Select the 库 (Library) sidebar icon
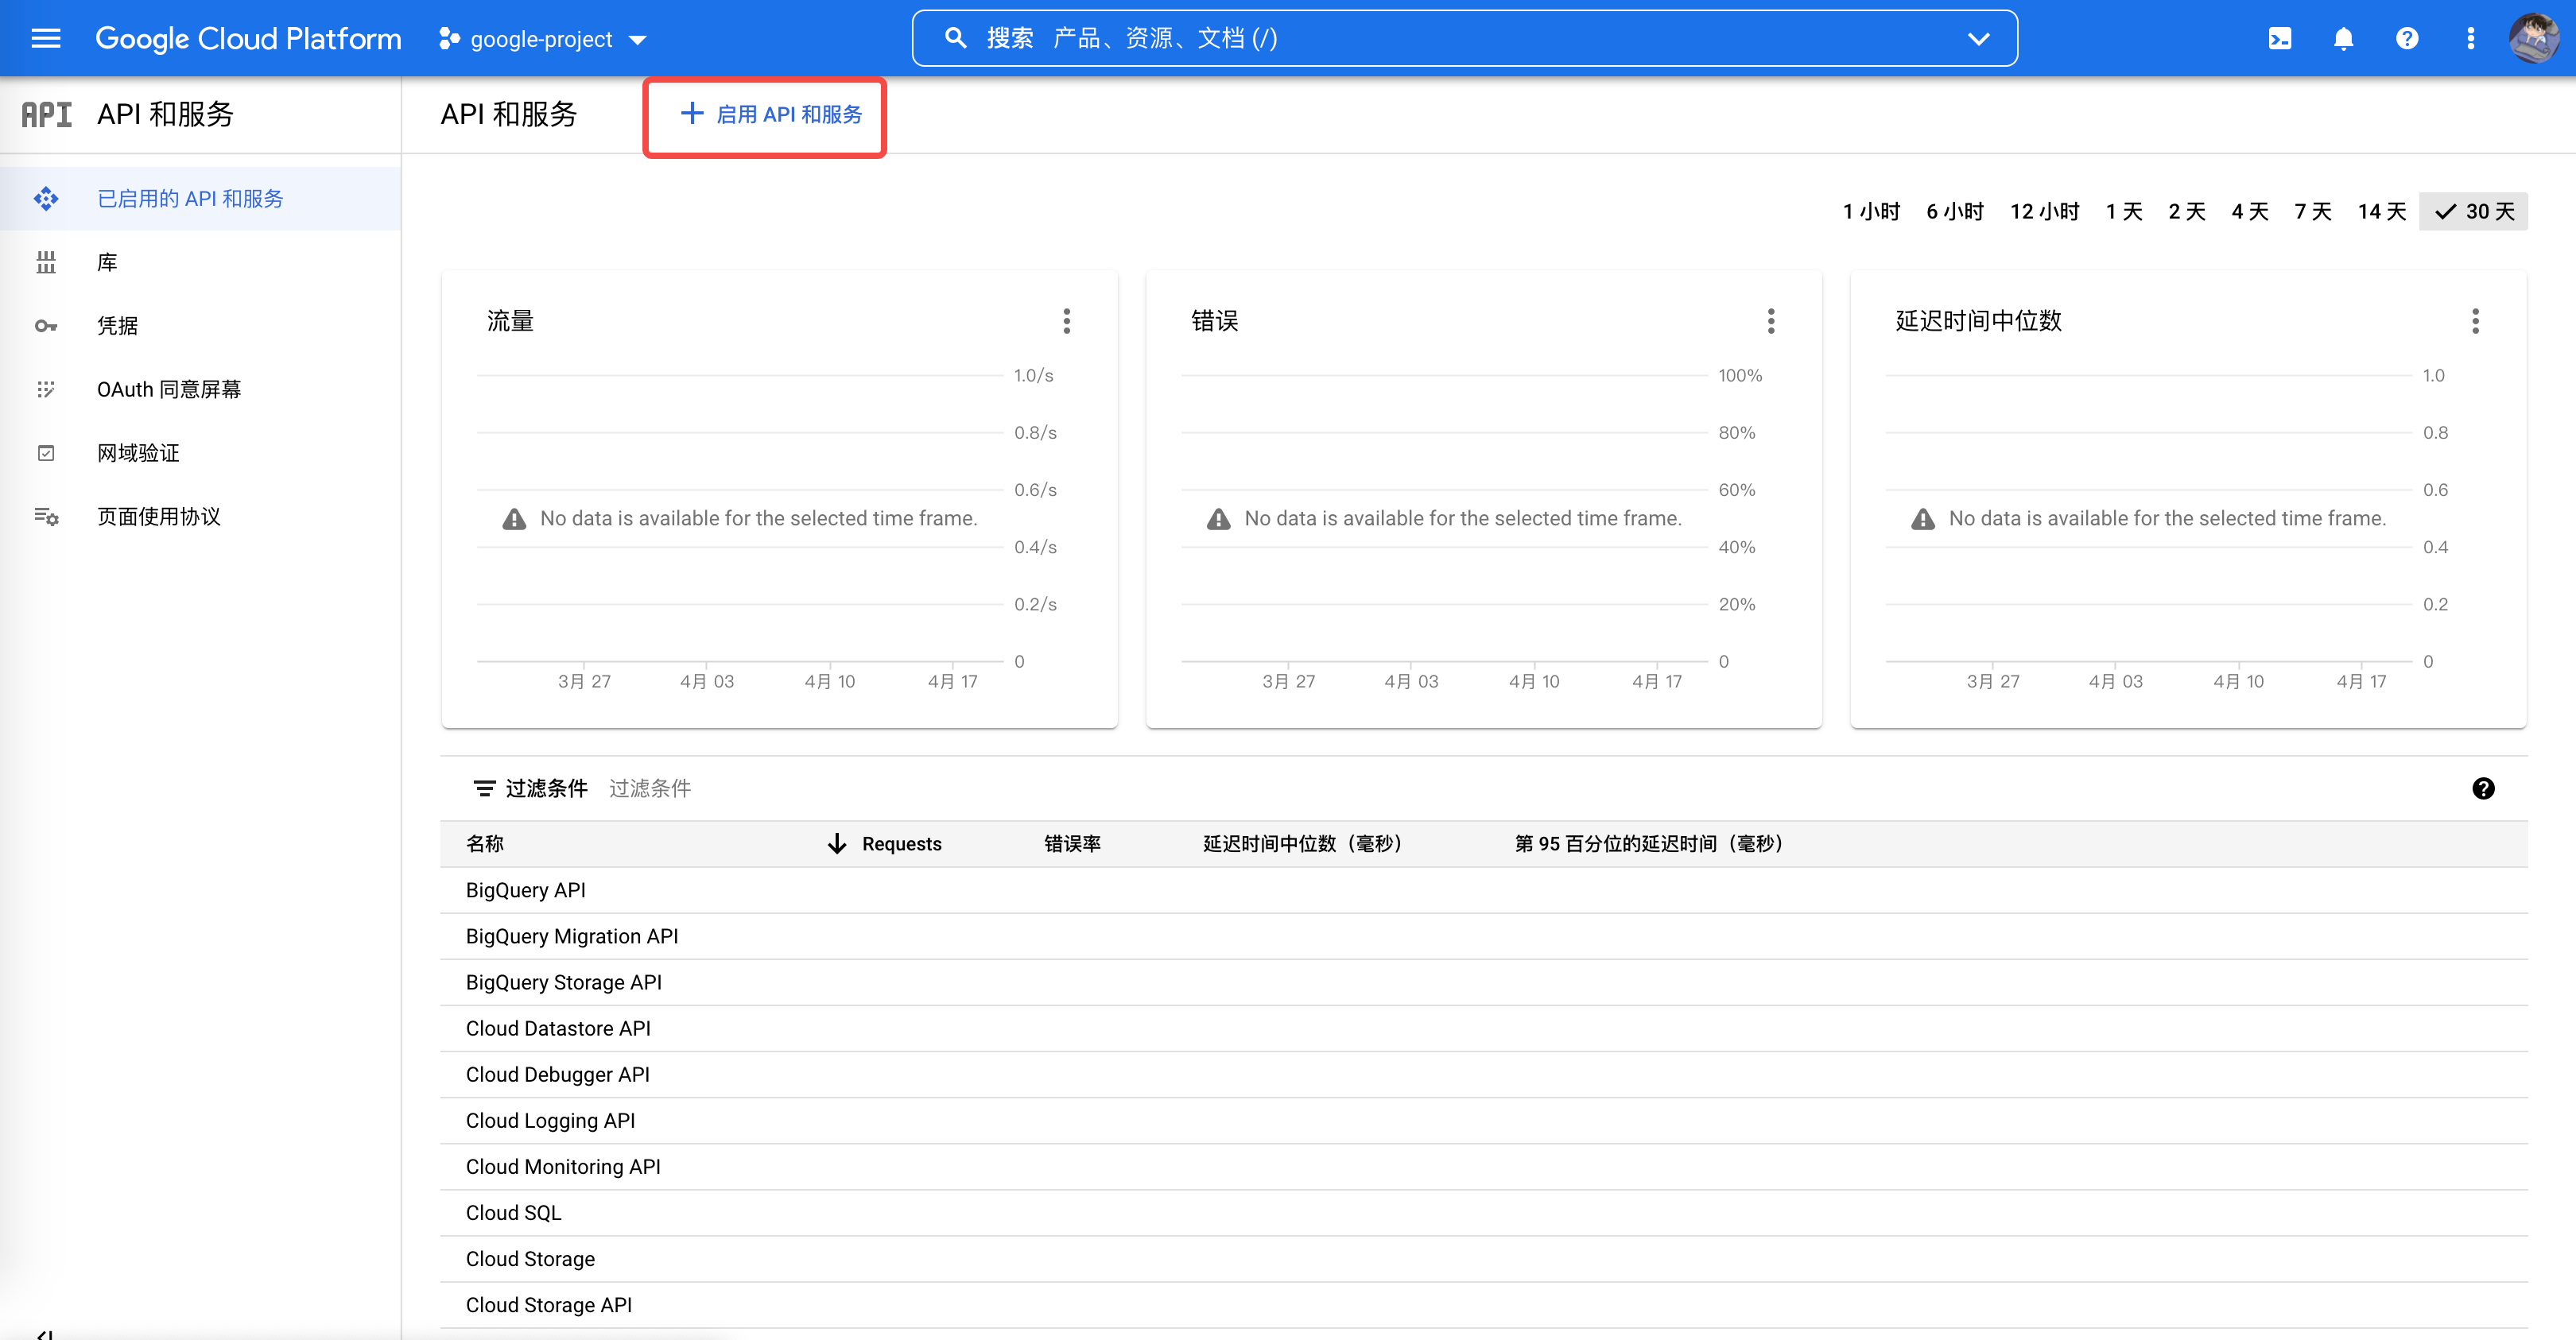 (x=46, y=261)
